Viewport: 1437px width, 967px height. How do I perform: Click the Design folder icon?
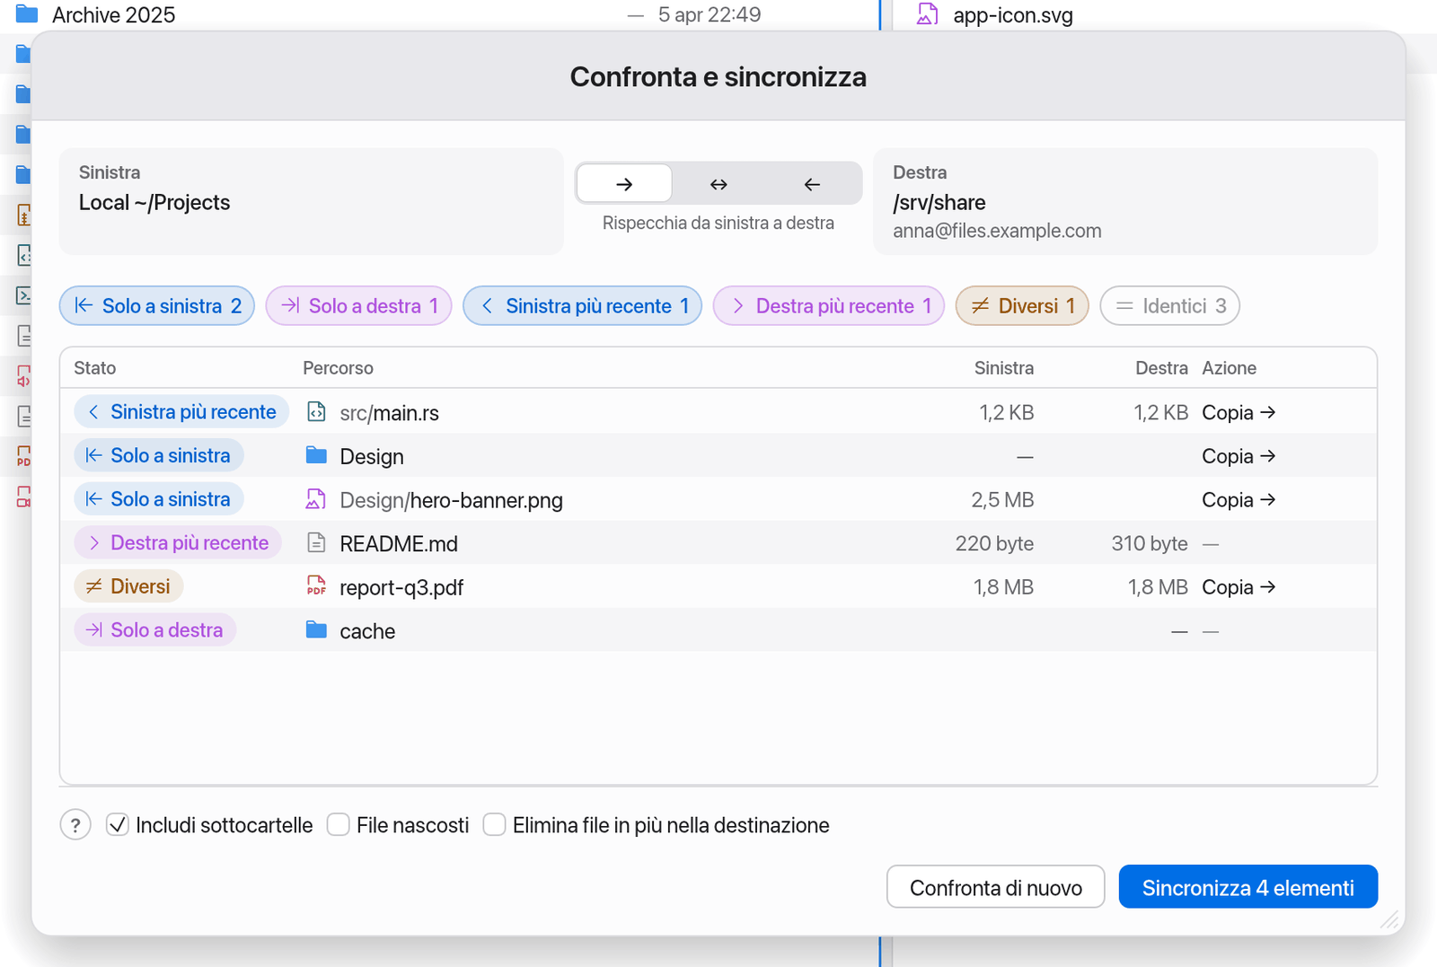point(316,455)
